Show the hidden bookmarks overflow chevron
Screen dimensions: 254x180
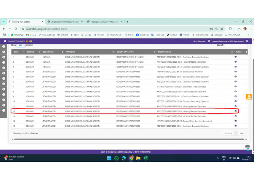coord(248,35)
